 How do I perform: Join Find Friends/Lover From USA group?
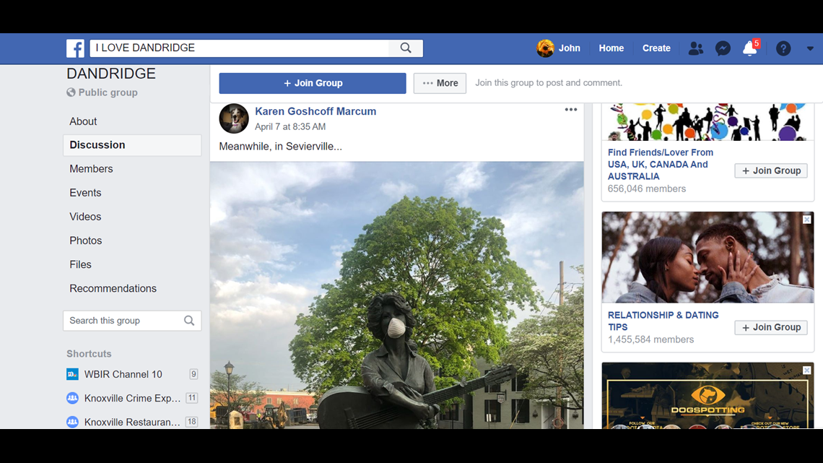[770, 170]
